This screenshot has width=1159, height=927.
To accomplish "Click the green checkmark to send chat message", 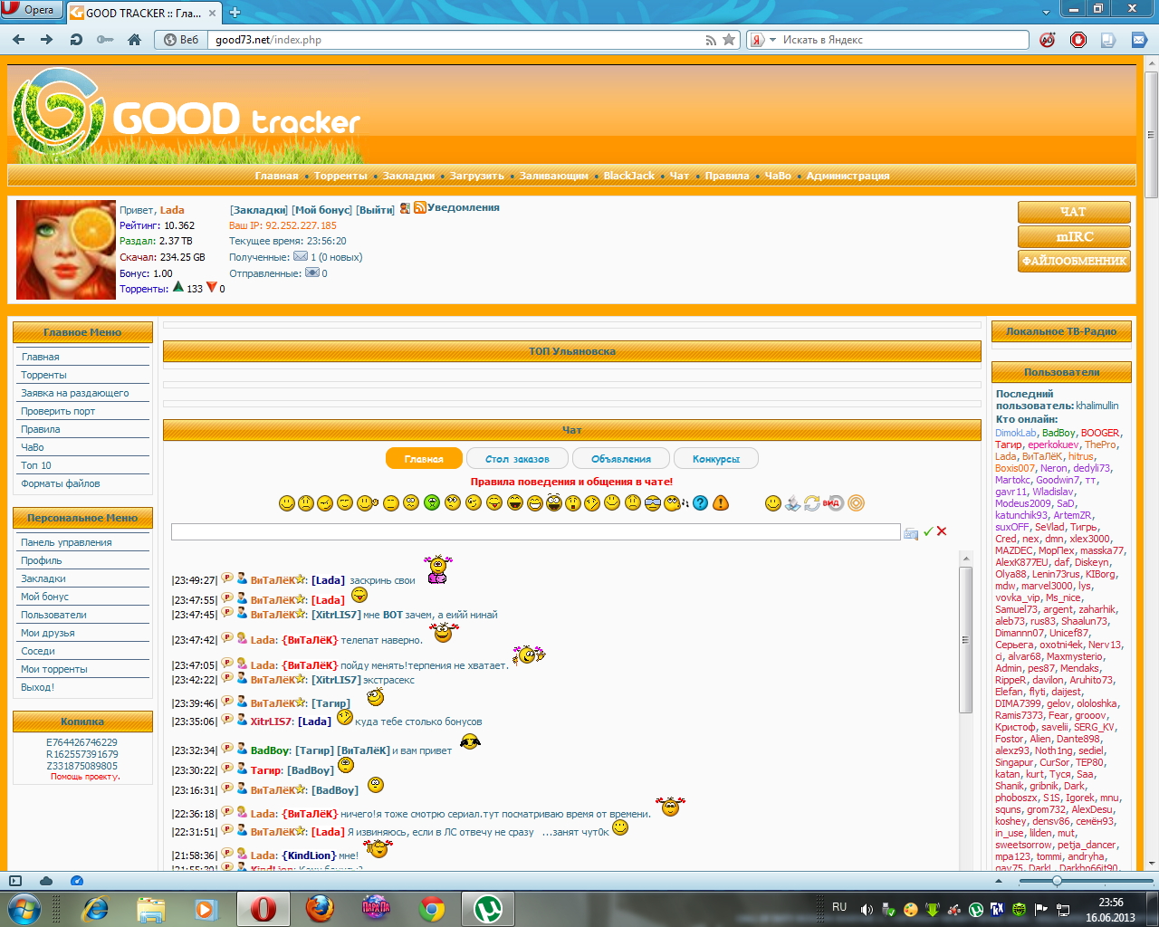I will point(928,532).
